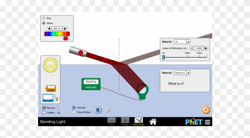Pick the Time wave sensor tool
Image resolution: width=250 pixels, height=138 pixels.
point(50,98)
